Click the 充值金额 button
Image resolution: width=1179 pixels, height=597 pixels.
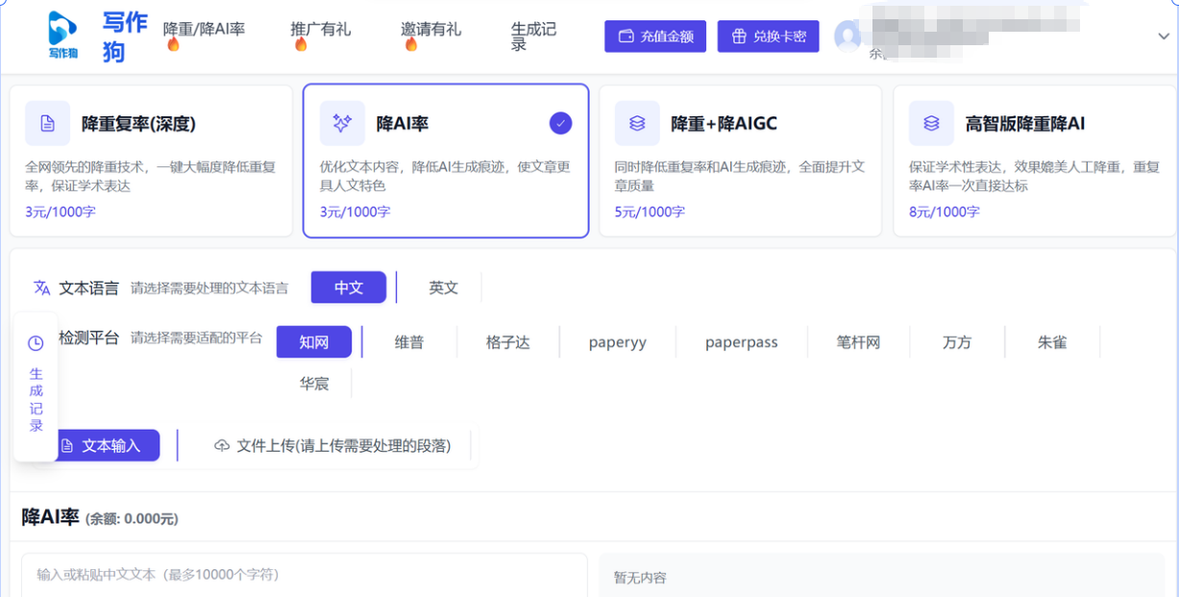655,37
